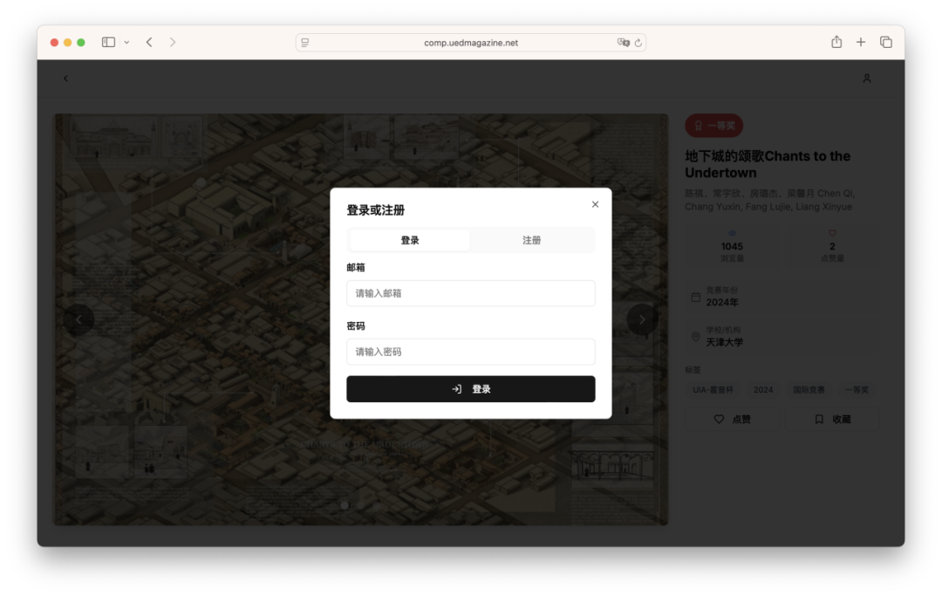
Task: Select the 2024 tag
Action: (763, 390)
